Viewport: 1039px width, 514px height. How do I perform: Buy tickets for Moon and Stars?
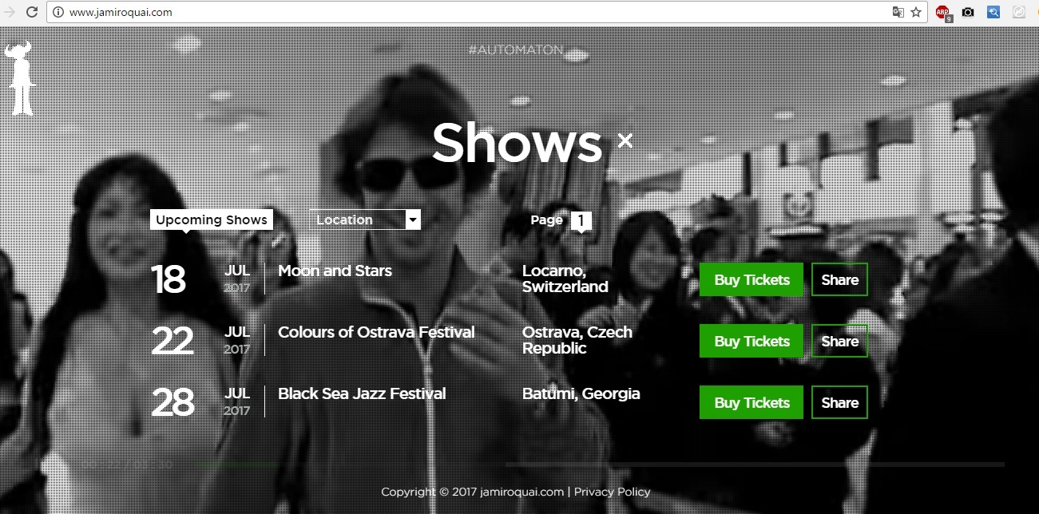point(751,279)
